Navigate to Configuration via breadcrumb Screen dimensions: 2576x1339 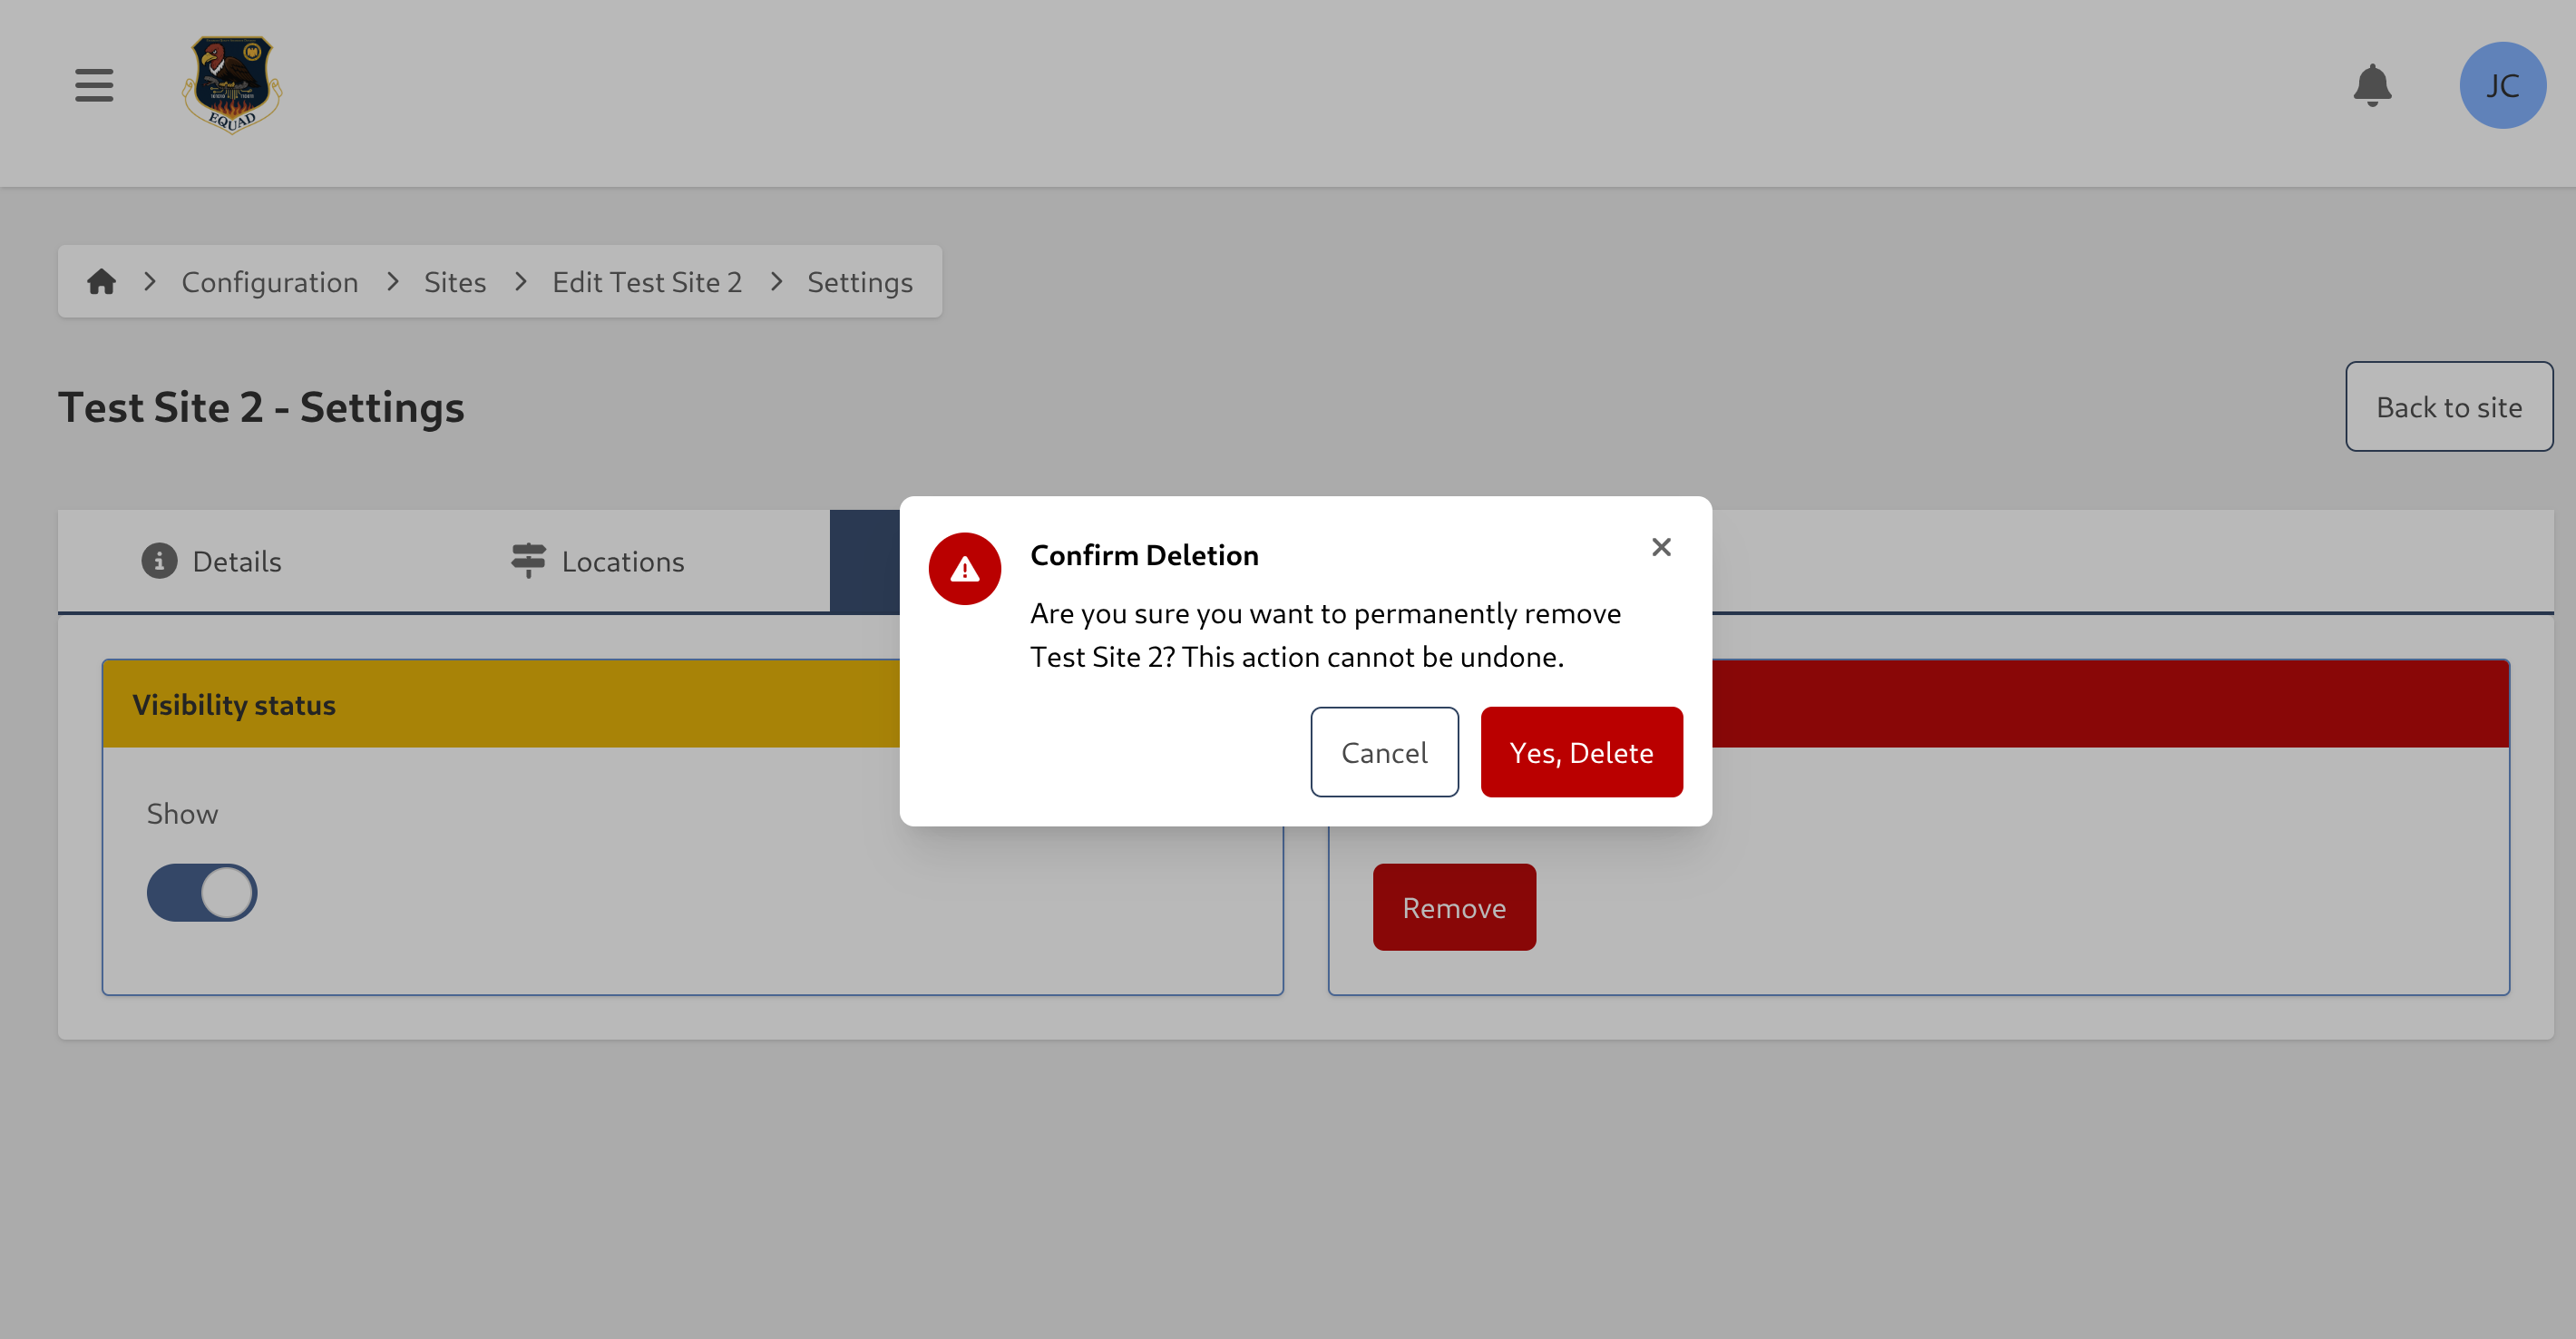[269, 281]
